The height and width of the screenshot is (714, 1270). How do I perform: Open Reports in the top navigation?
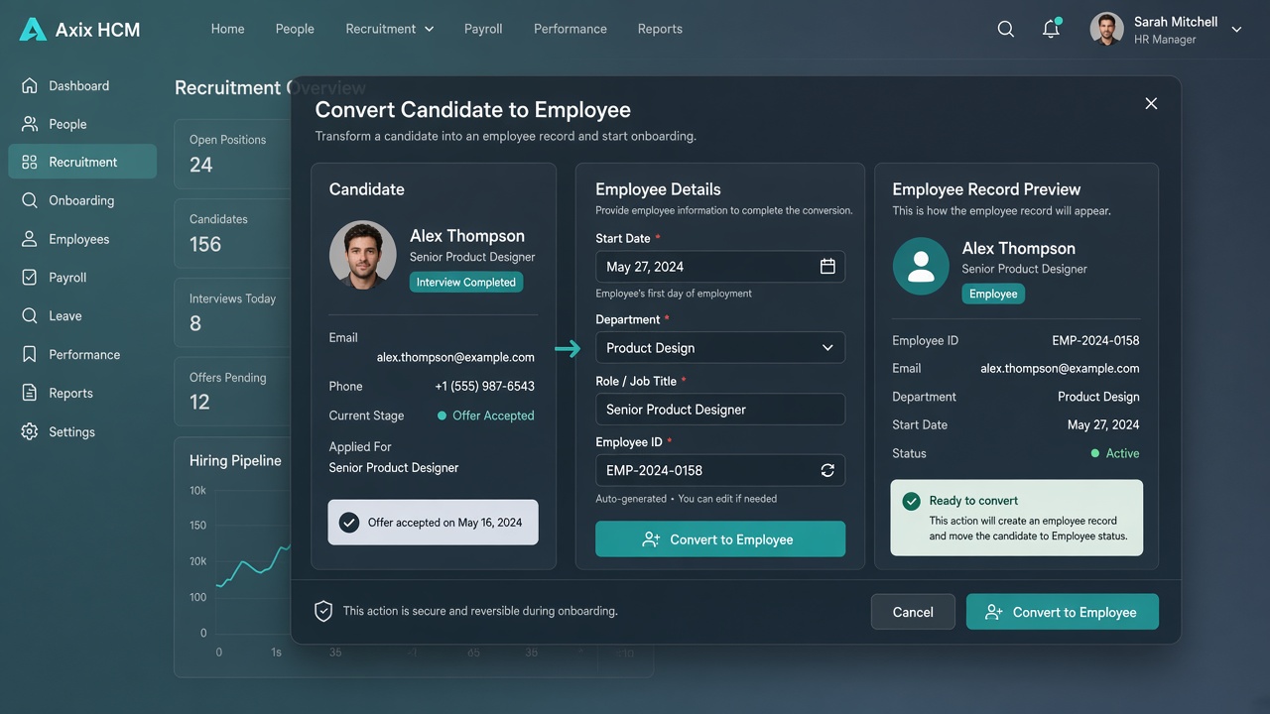[x=660, y=29]
